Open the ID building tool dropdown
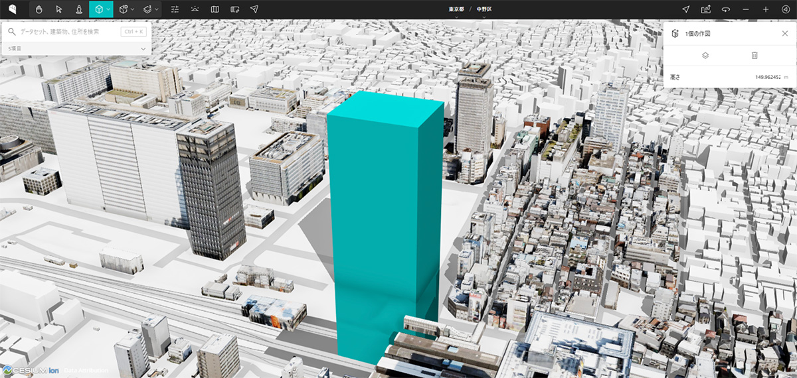Image resolution: width=797 pixels, height=378 pixels. [x=133, y=9]
